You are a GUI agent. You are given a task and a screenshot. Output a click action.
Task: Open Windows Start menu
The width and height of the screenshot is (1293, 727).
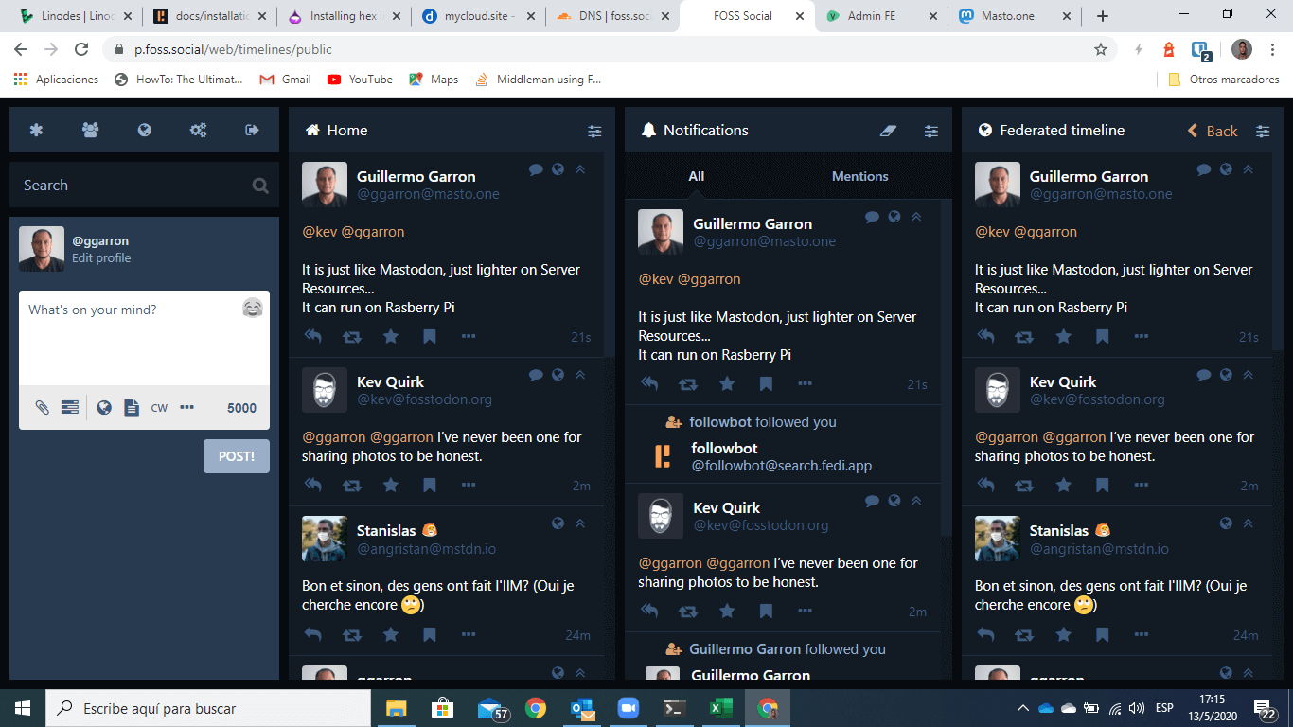[23, 708]
